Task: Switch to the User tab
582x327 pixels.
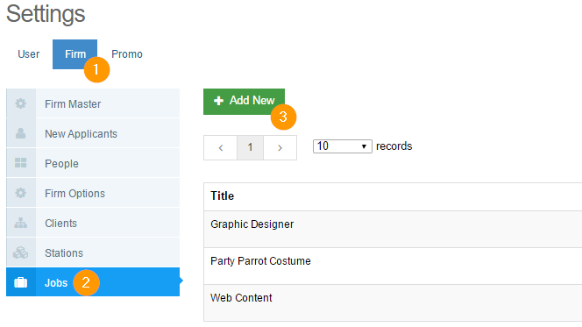Action: pos(29,54)
